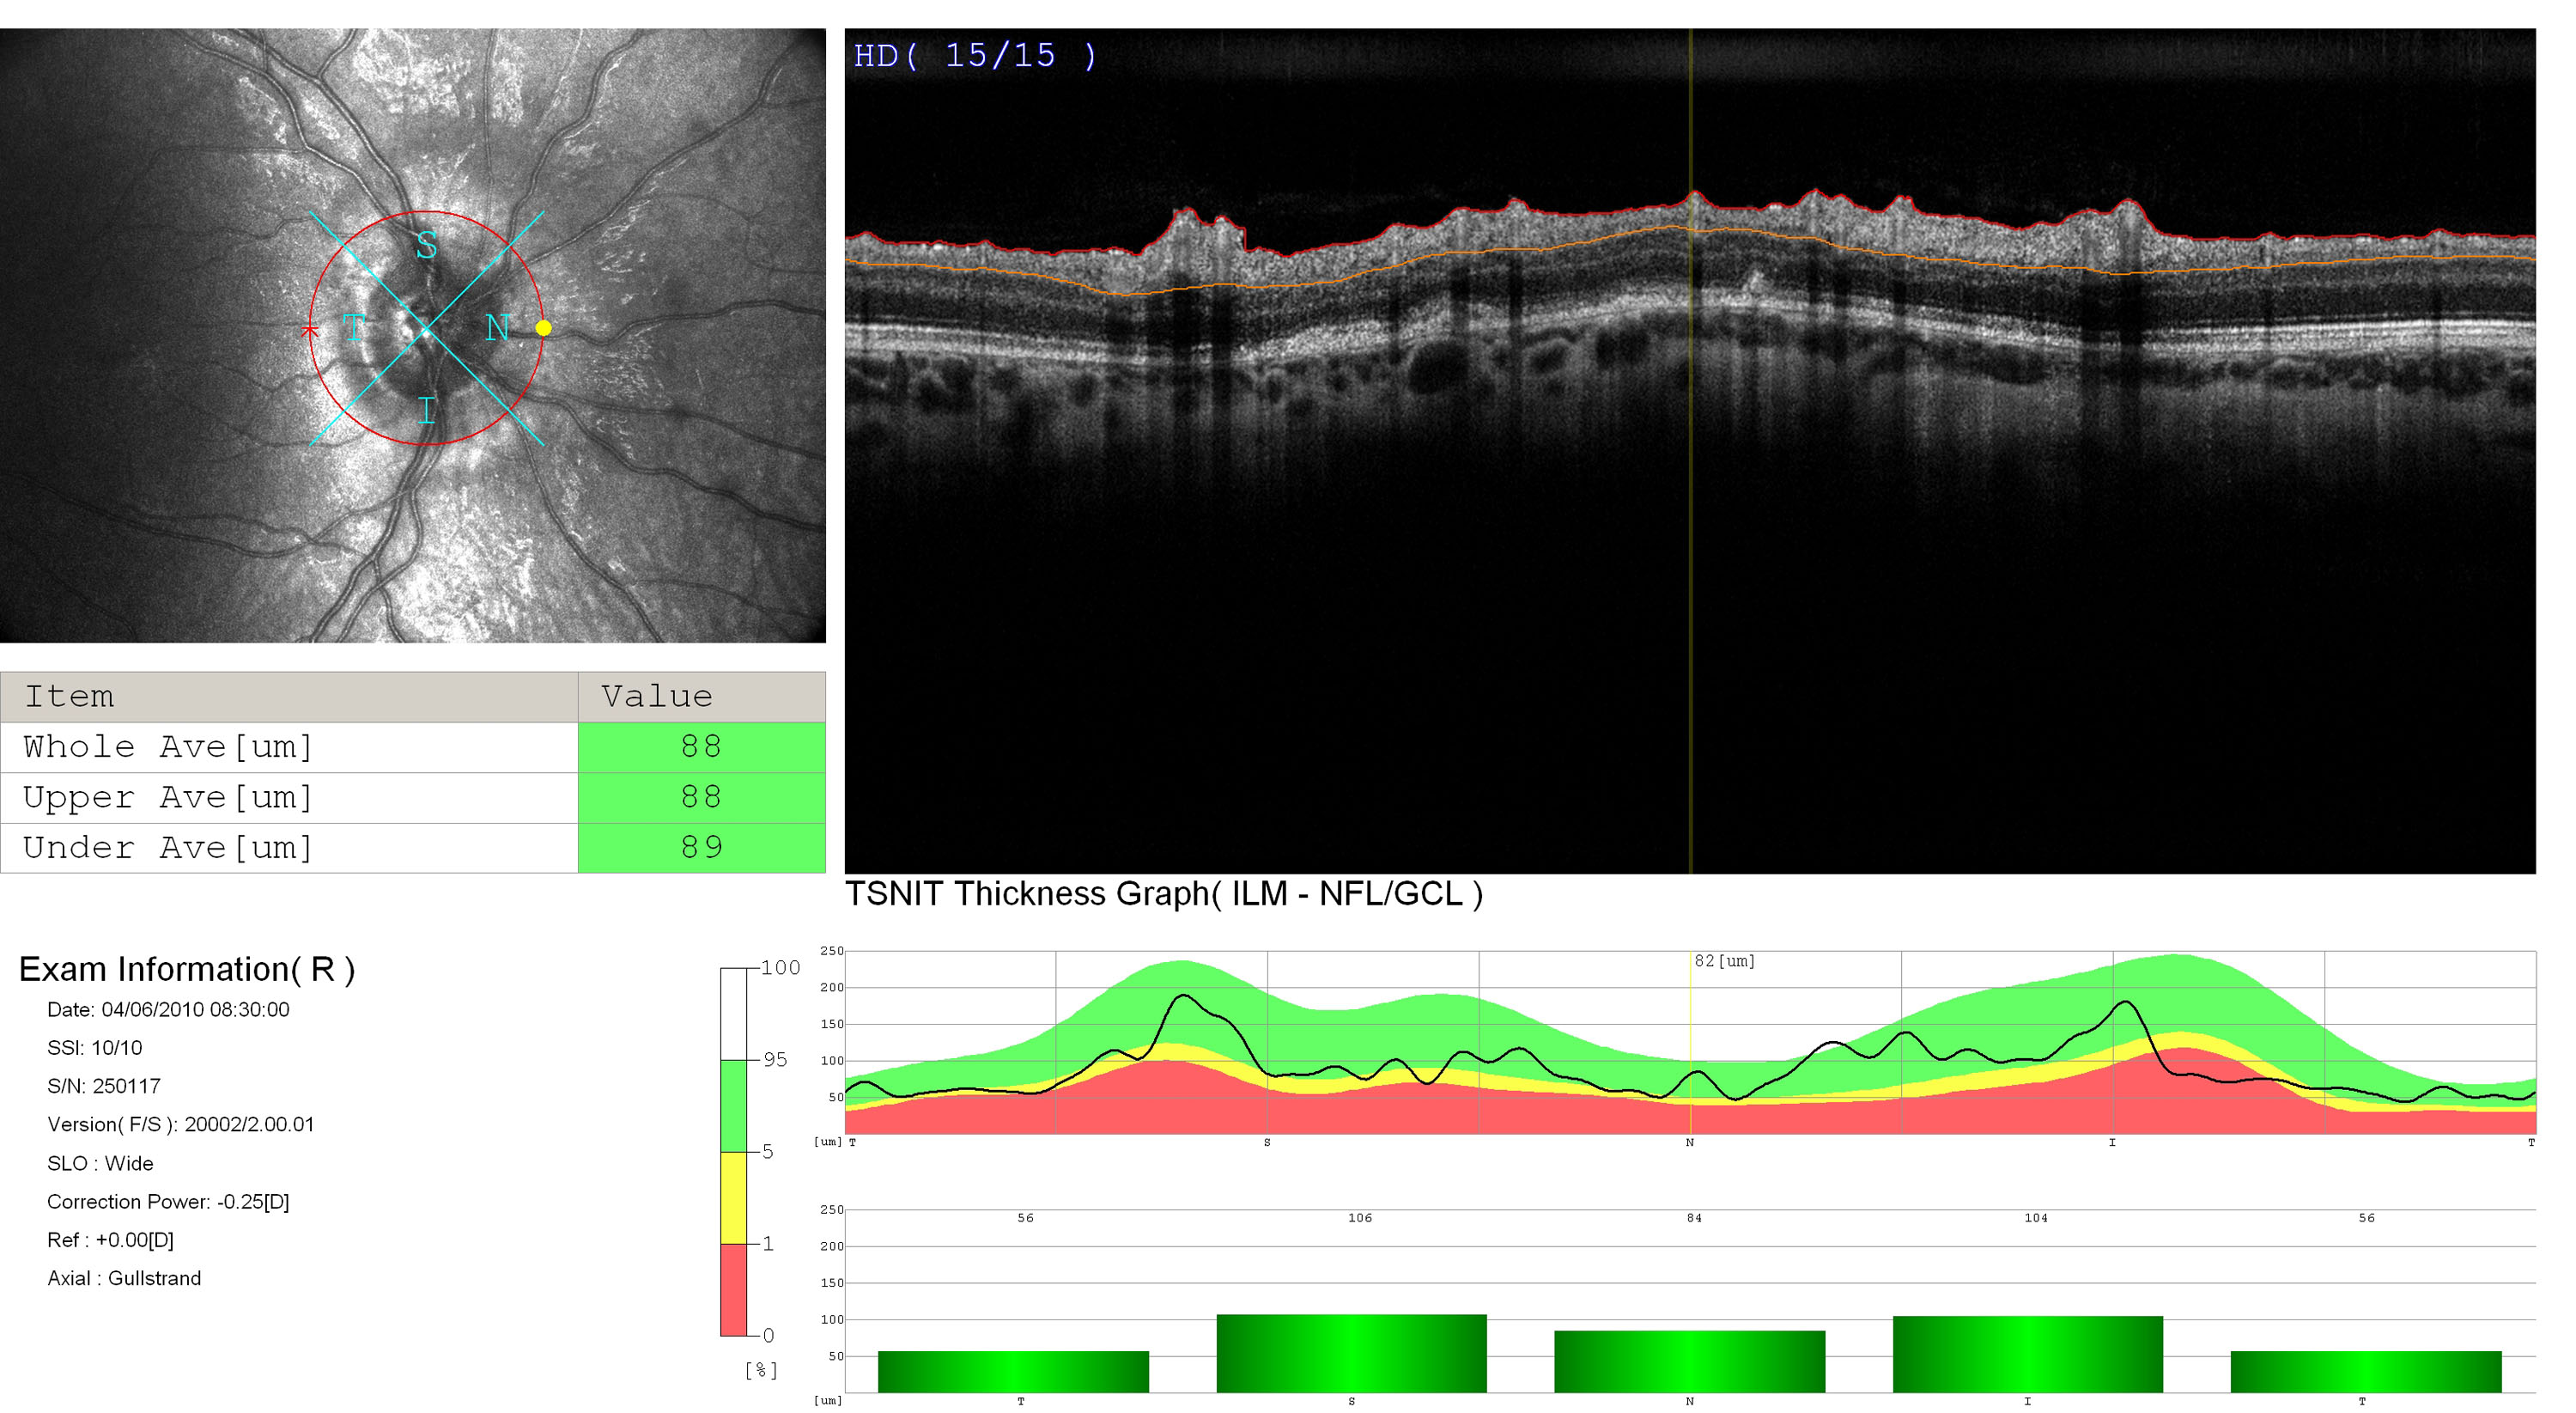Click the Inferior bar labeled 104
Image resolution: width=2576 pixels, height=1413 pixels.
pos(2028,1355)
